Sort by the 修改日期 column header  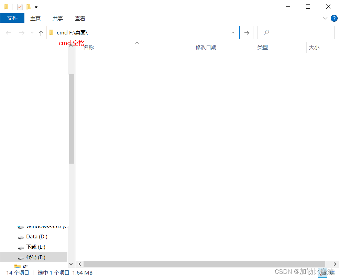(206, 48)
